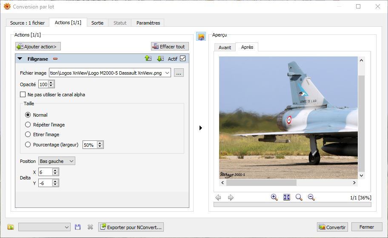Screen dimensions: 388x238
Task: Choose the Etirer l'image size option
Action: click(28, 134)
